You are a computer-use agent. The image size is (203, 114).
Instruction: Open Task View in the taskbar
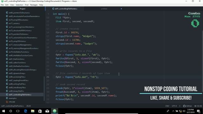pyautogui.click(x=18, y=111)
